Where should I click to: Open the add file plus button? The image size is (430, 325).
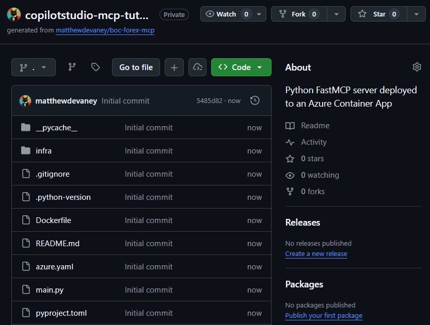pyautogui.click(x=174, y=67)
